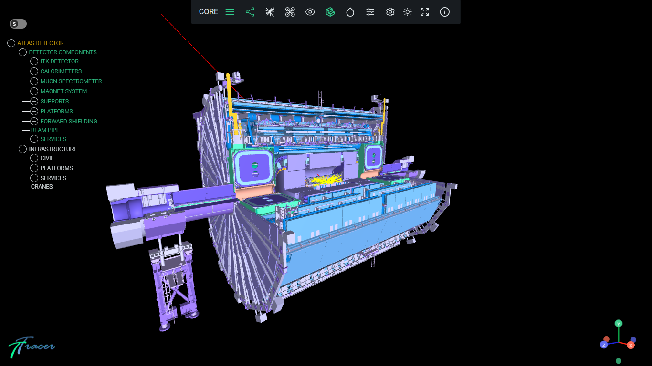652x366 pixels.
Task: Click the X axis ball on gizmo
Action: click(x=631, y=345)
